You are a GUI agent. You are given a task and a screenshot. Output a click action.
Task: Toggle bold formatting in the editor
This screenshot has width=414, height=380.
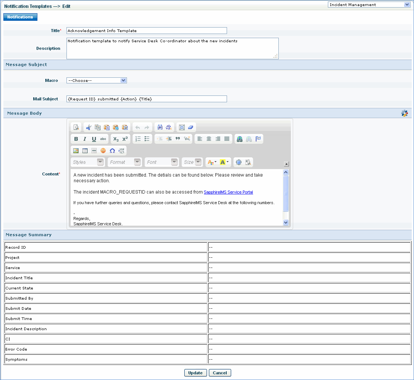click(x=76, y=139)
